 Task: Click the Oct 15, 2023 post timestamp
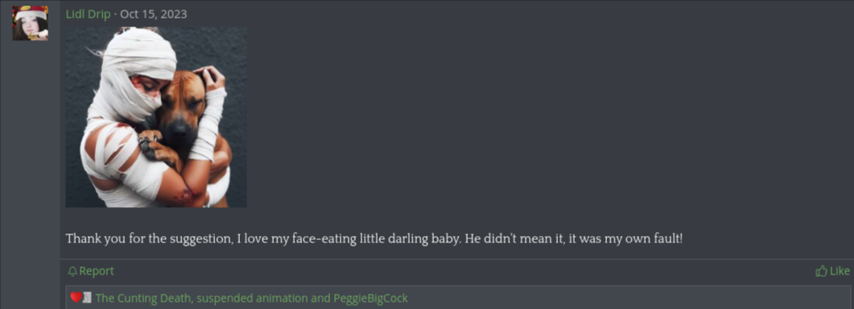coord(154,14)
